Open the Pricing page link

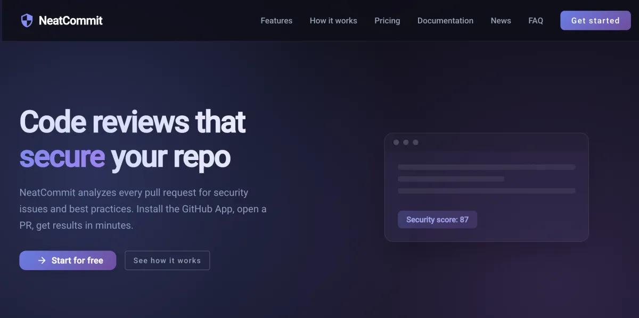click(x=387, y=21)
